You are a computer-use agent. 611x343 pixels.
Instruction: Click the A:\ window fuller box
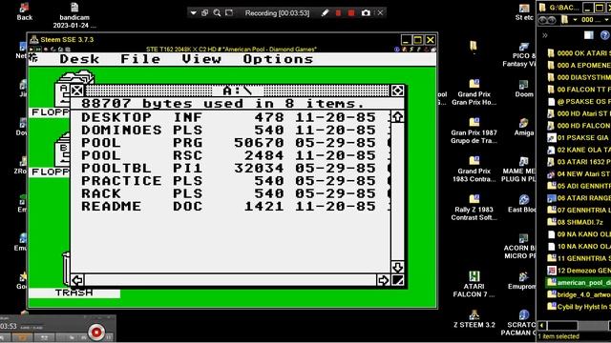(x=397, y=91)
